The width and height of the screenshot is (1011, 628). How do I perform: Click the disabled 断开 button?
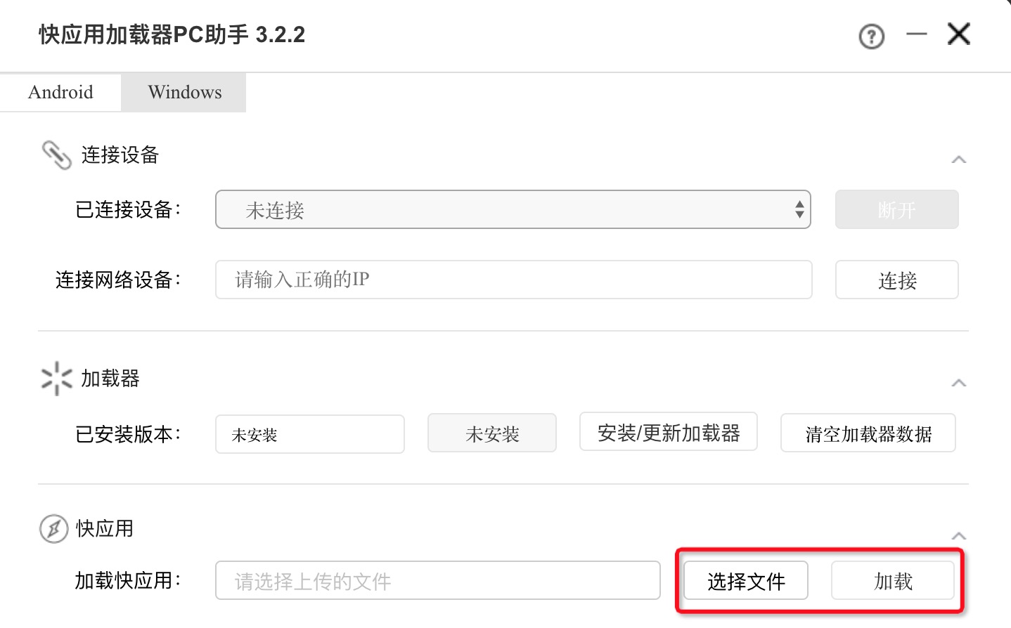coord(896,209)
